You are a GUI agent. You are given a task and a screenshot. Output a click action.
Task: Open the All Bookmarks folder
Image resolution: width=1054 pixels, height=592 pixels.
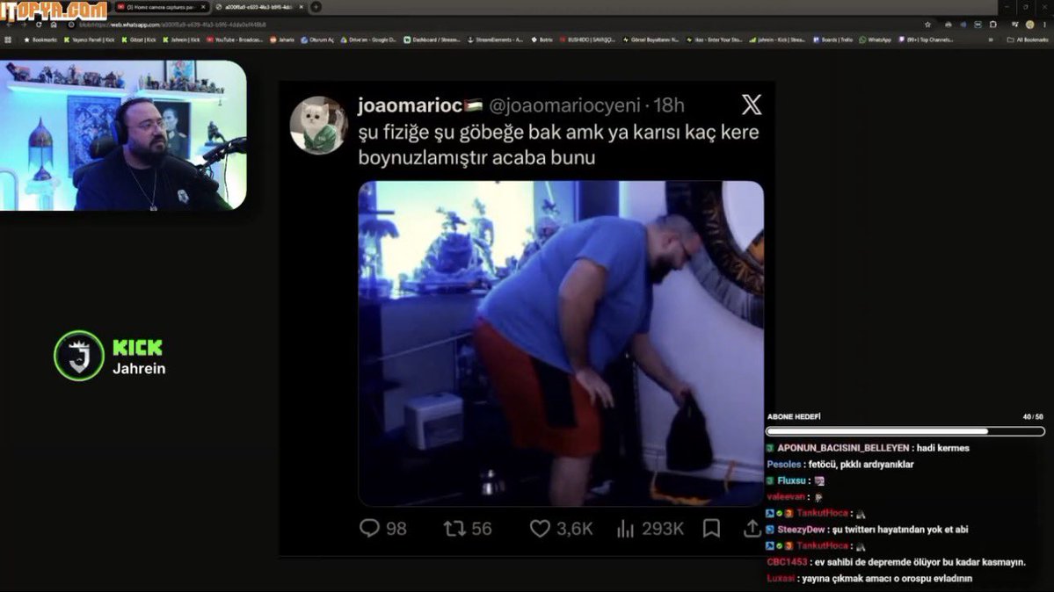coord(1027,40)
